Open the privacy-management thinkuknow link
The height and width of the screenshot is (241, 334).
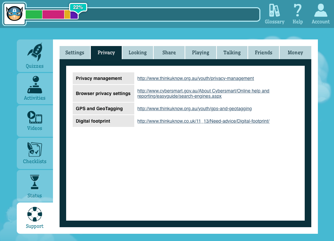[195, 79]
